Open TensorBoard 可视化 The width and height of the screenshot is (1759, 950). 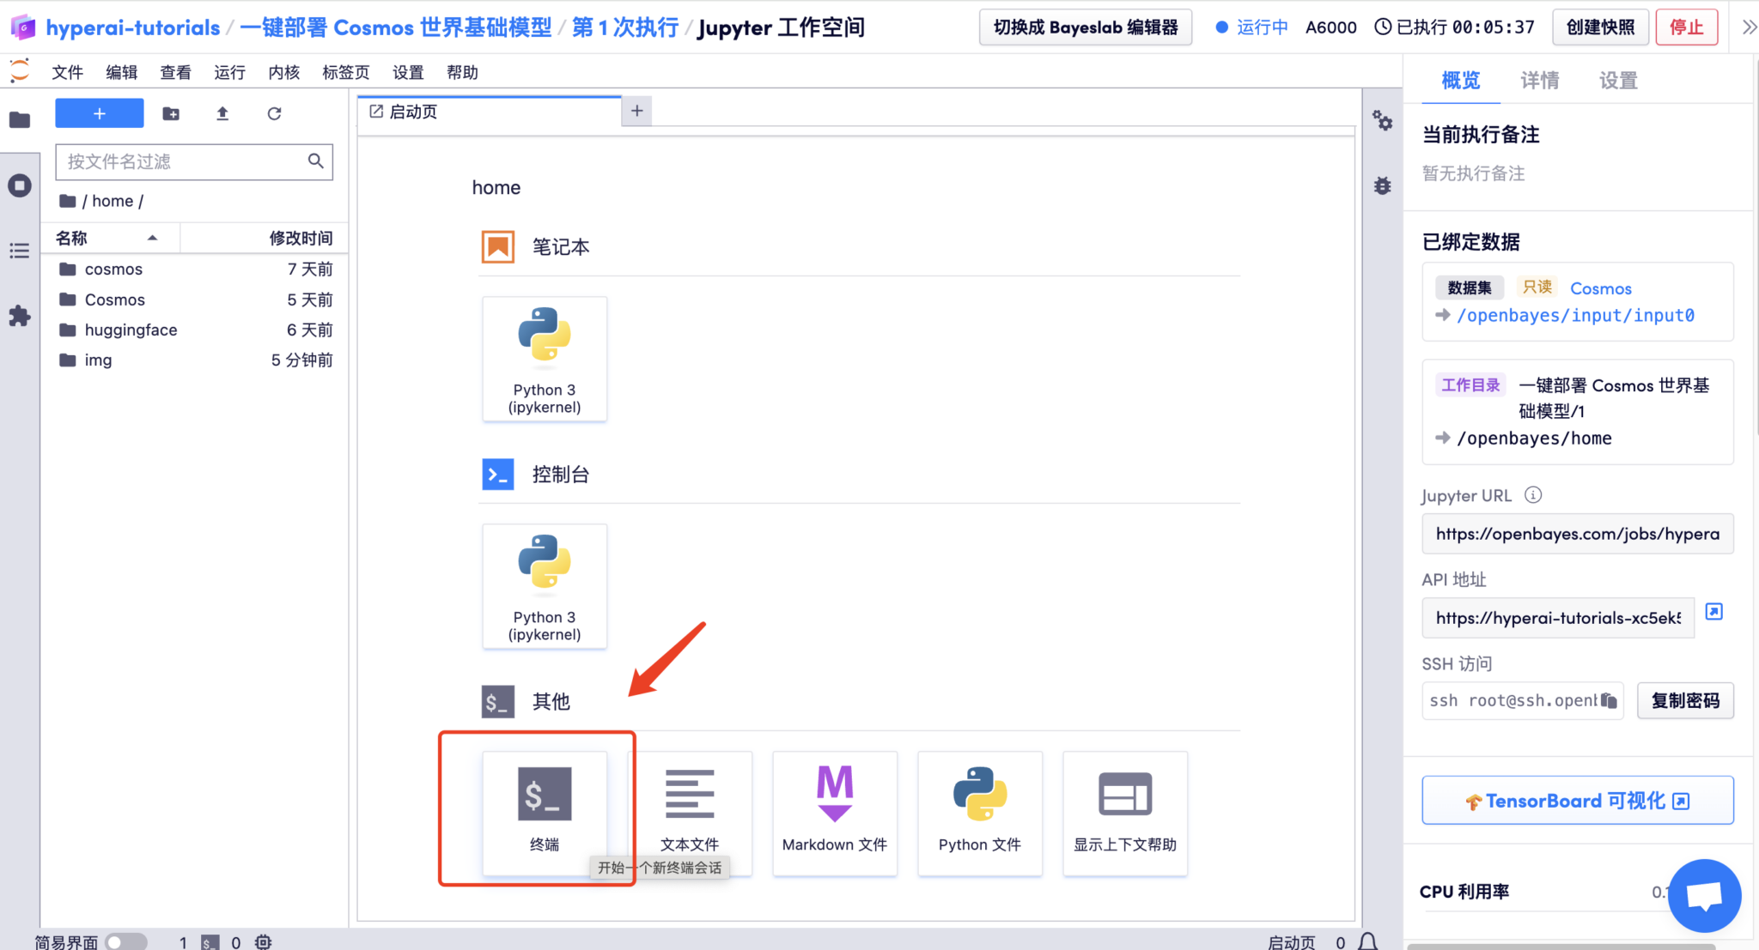coord(1577,800)
